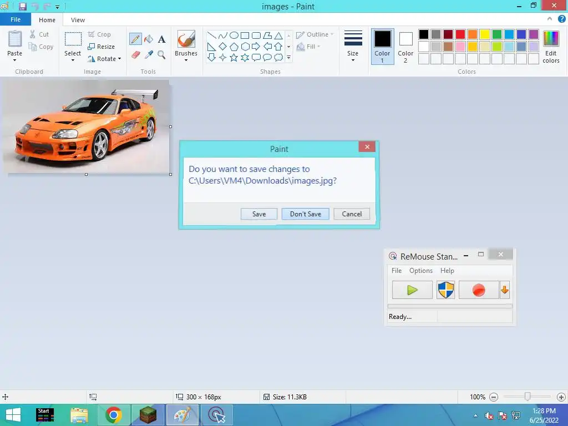The image size is (568, 426).
Task: Select the Pencil tool
Action: tap(135, 39)
